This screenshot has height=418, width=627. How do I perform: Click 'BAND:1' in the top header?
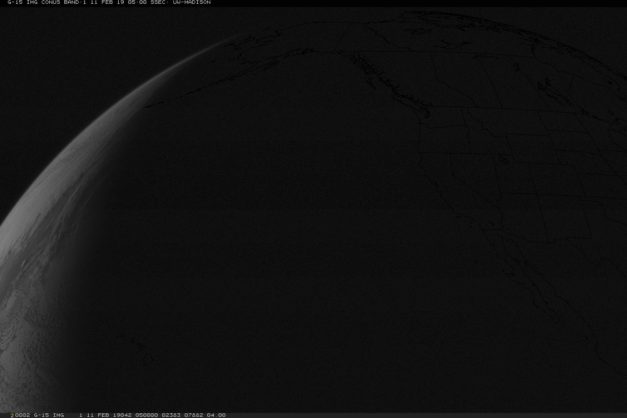point(75,3)
